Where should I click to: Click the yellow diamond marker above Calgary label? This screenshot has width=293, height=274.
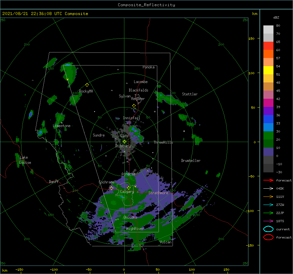tap(129, 188)
